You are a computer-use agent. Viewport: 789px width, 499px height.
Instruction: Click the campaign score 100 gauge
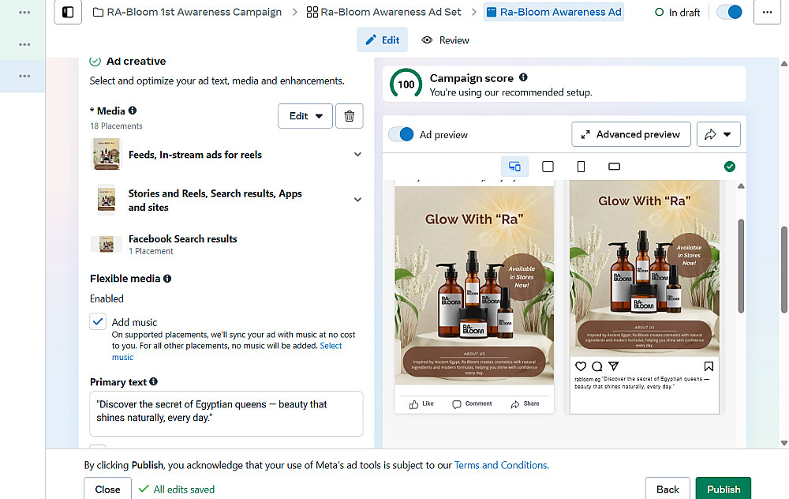(x=406, y=84)
